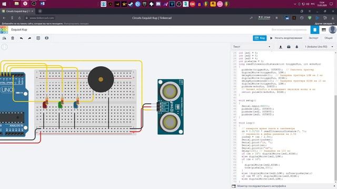The width and height of the screenshot is (337, 189).
Task: Redo the last action
Action: [x=29, y=38]
